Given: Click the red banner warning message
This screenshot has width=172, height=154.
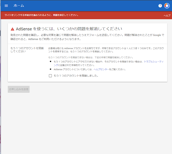Looking at the screenshot, I should click(x=42, y=15).
